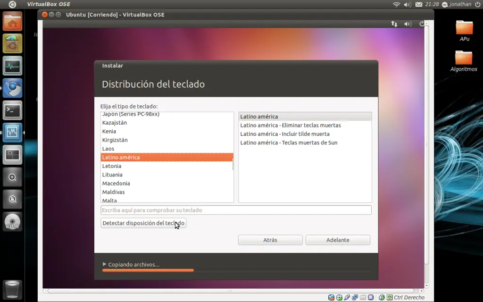Open the Trash in the launcher
The width and height of the screenshot is (483, 302).
coord(12,289)
